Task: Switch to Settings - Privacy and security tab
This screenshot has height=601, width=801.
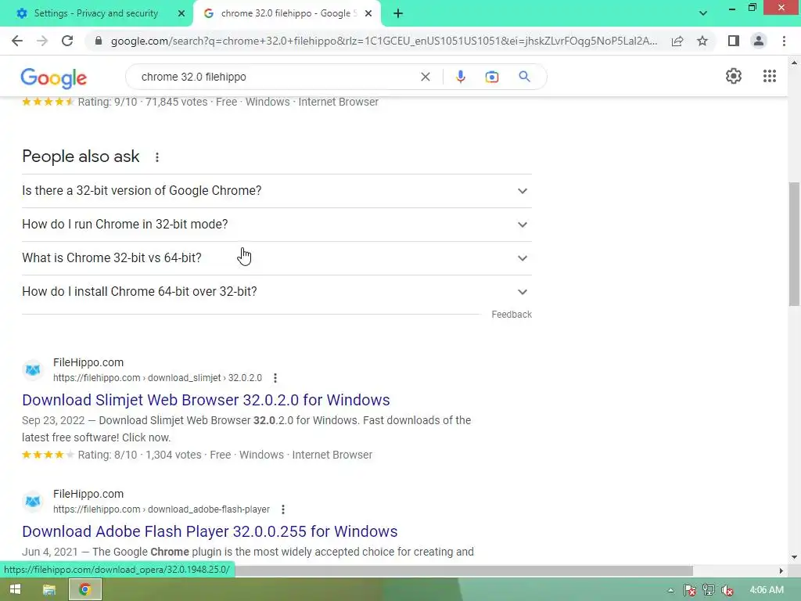Action: click(95, 13)
